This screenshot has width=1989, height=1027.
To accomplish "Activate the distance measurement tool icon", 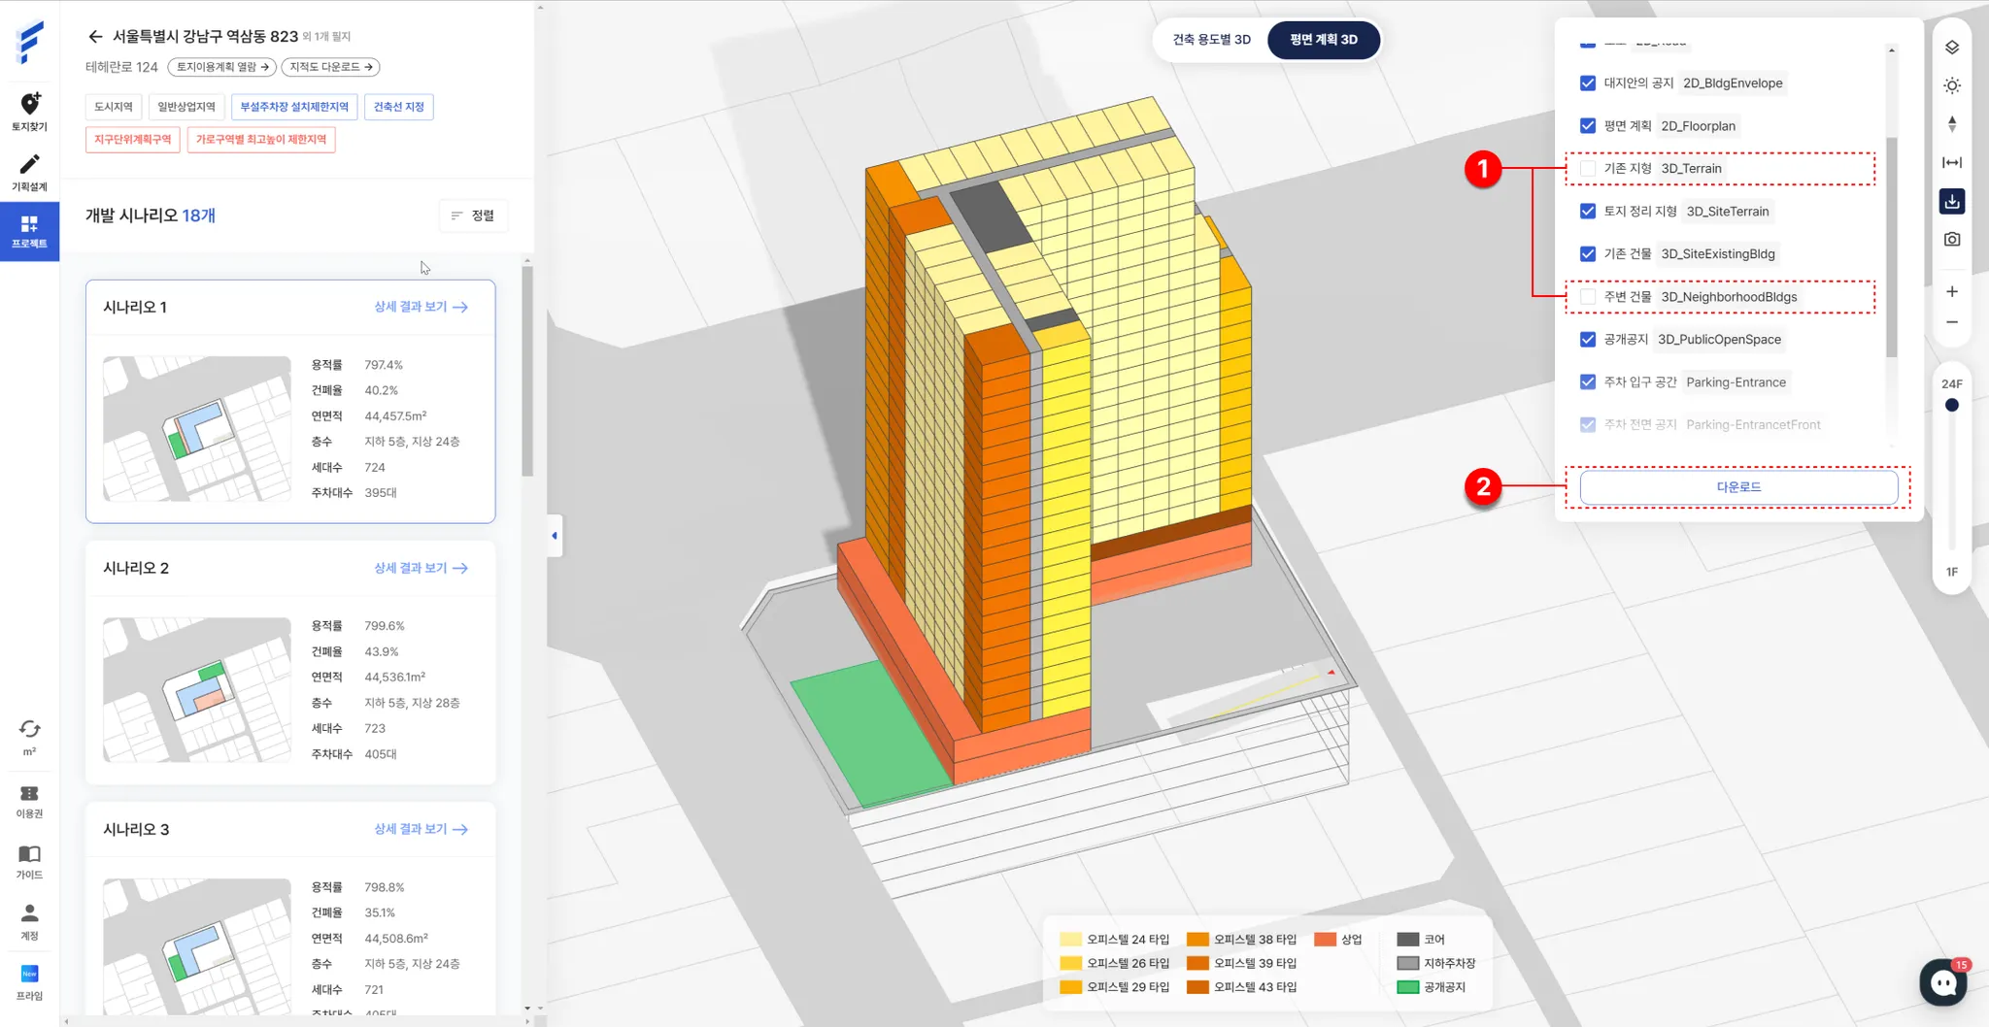I will pyautogui.click(x=1952, y=163).
